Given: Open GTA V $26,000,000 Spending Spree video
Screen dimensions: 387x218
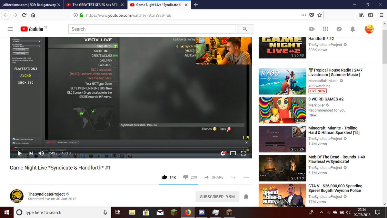Looking at the screenshot, I should coord(335,188).
